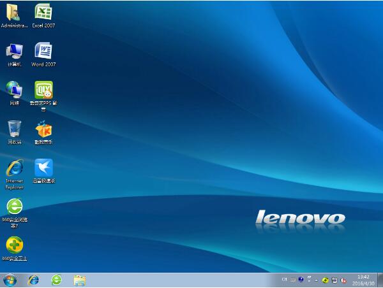Click the muted volume speaker tray icon

coord(343,280)
